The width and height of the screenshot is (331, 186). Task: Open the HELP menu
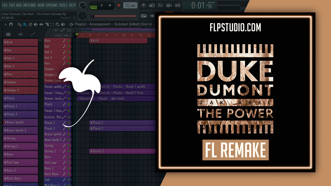[x=72, y=5]
